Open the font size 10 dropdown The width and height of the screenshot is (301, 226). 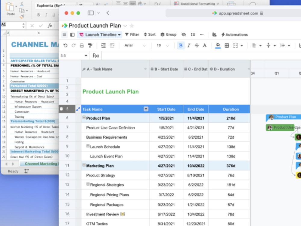163,46
